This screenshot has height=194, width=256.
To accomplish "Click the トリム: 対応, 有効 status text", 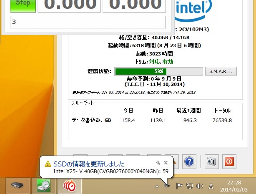I will click(x=154, y=62).
